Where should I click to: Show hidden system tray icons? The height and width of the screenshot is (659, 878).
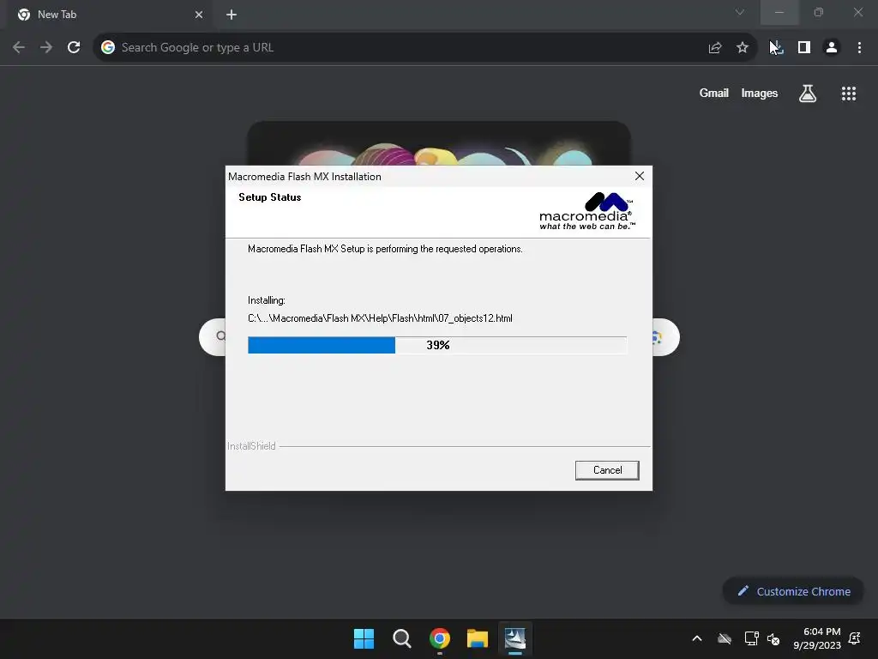(697, 638)
